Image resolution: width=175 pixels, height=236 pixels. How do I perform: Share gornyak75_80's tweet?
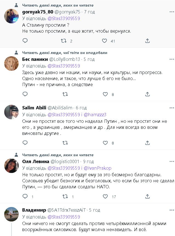(x=147, y=41)
